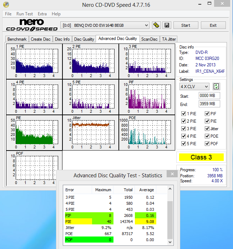Click the empty POF graph

(x=34, y=168)
